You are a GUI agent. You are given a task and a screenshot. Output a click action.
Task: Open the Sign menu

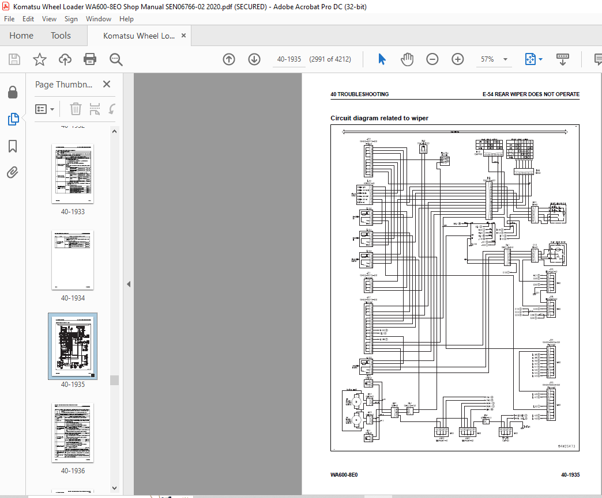[71, 19]
